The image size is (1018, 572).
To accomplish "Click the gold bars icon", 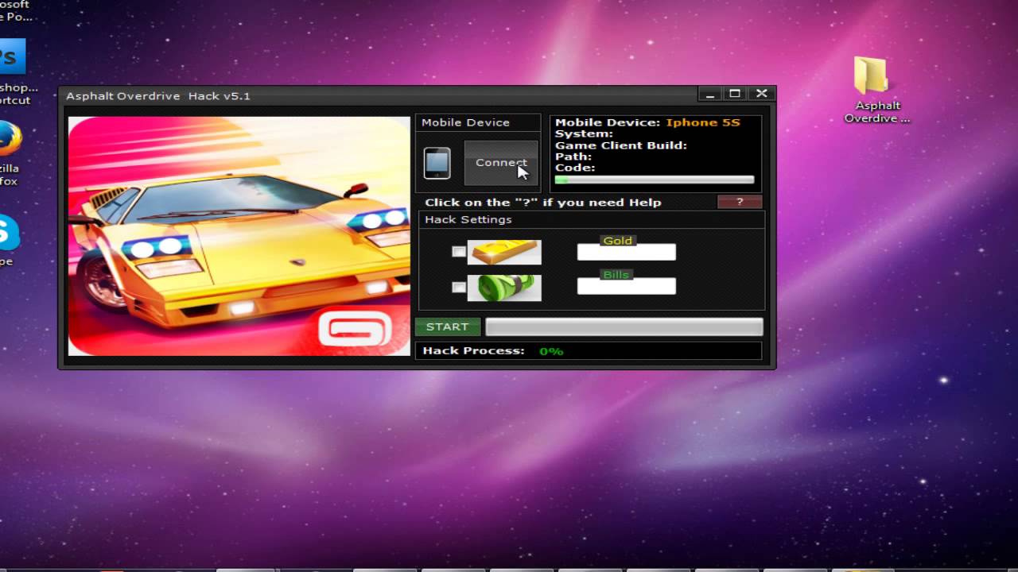I will 504,252.
